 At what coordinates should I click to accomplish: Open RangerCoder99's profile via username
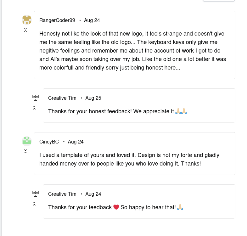pos(57,20)
